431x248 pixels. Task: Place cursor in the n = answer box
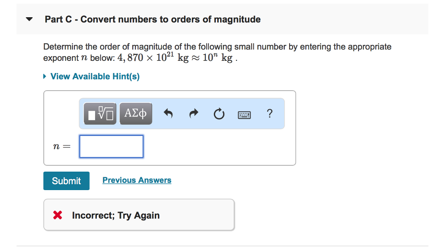tap(111, 146)
